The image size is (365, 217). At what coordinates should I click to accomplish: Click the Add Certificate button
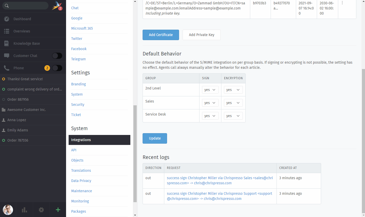pyautogui.click(x=161, y=35)
